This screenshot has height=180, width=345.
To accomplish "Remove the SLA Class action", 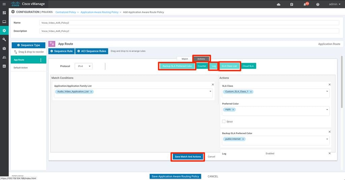I will point(329,85).
